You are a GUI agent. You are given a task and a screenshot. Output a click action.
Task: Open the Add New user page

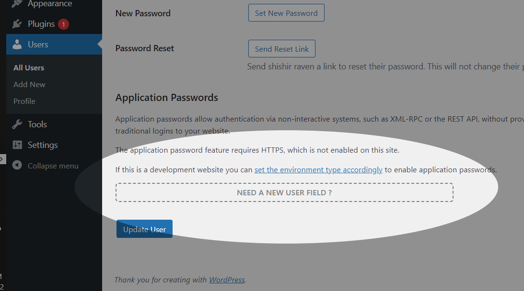tap(29, 84)
